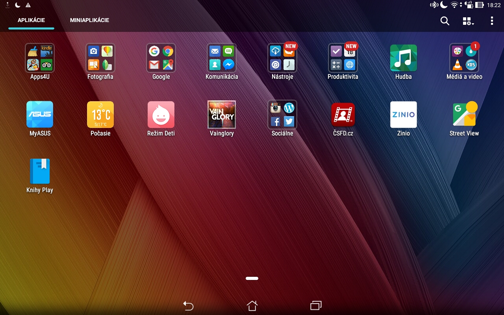504x315 pixels.
Task: Tap the search magnifier icon
Action: click(x=445, y=21)
